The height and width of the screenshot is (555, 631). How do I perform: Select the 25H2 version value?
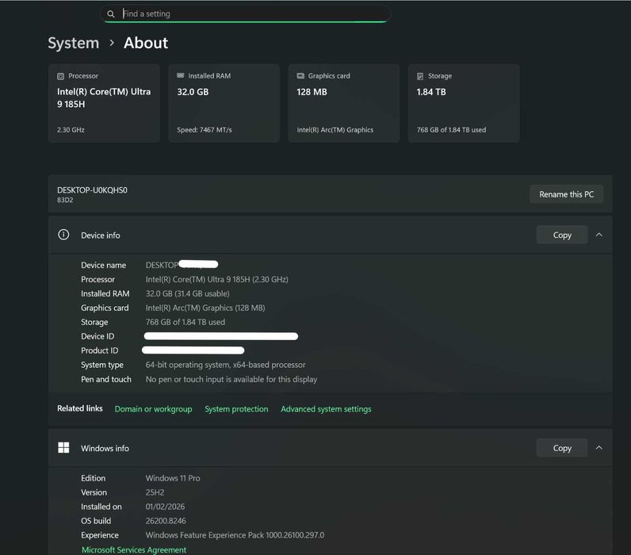(x=155, y=492)
